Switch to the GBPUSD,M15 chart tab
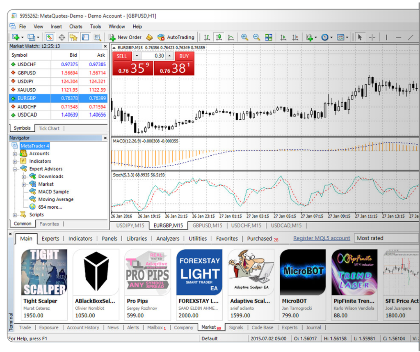This screenshot has width=420, height=352. coord(207,225)
